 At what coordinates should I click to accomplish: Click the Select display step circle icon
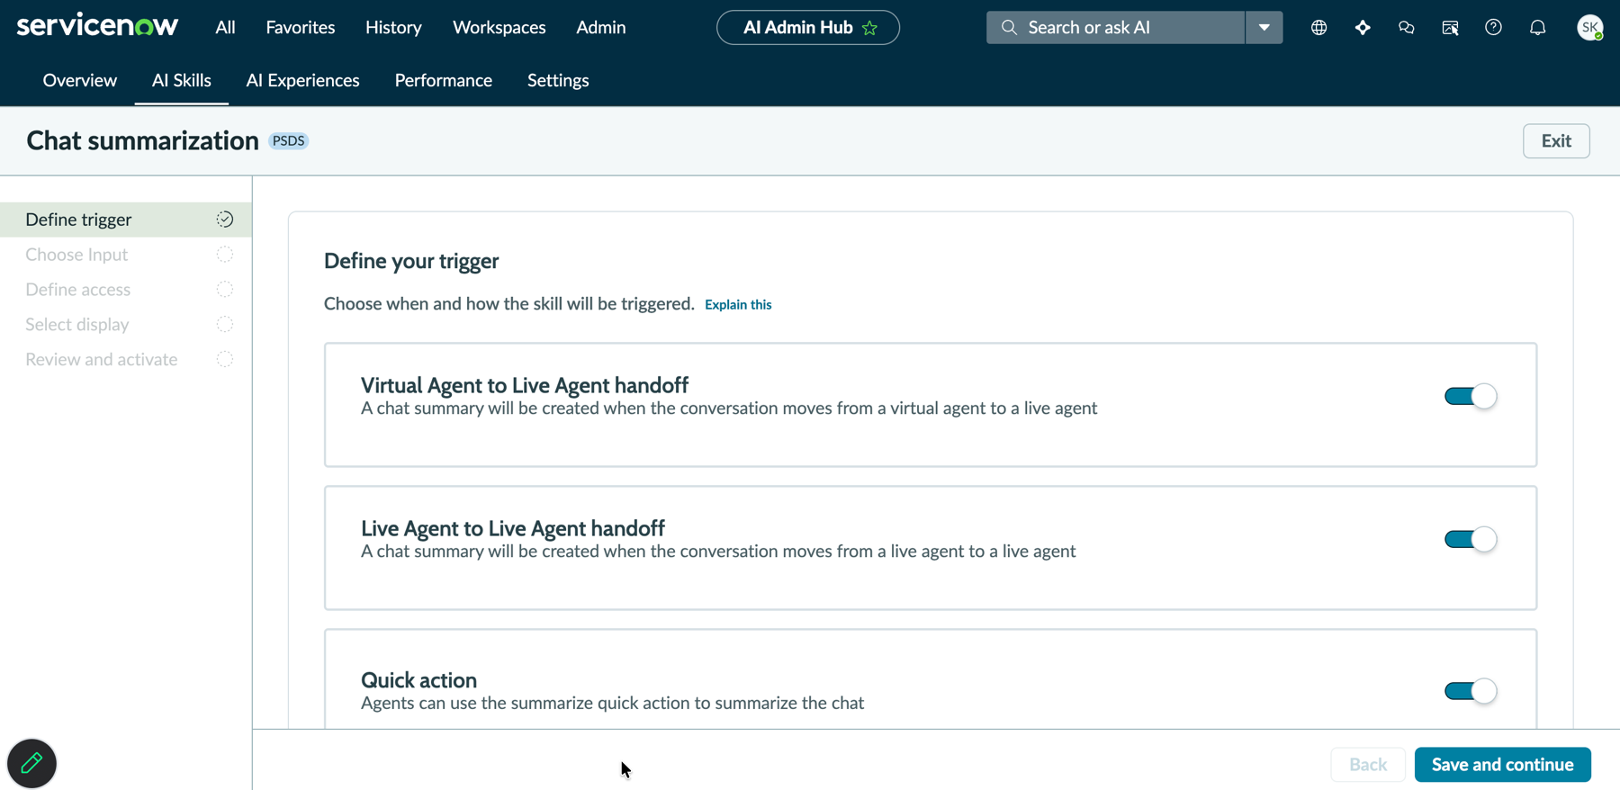click(225, 324)
